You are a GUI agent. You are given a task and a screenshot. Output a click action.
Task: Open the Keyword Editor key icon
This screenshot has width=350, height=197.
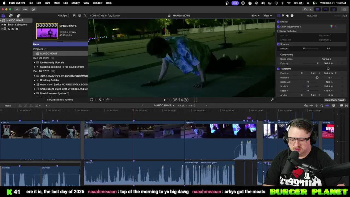pos(25,9)
